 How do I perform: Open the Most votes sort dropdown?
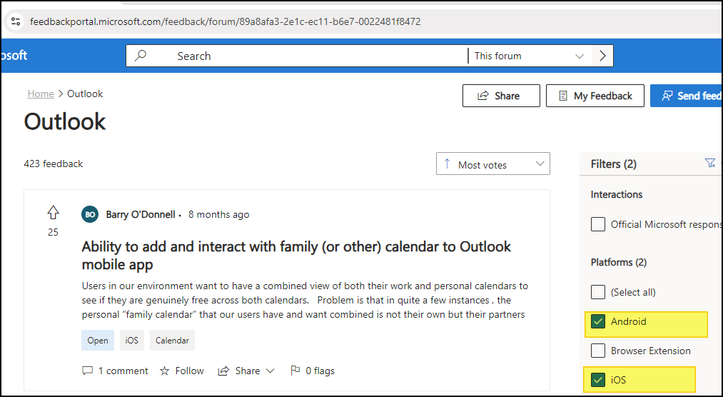pyautogui.click(x=493, y=164)
